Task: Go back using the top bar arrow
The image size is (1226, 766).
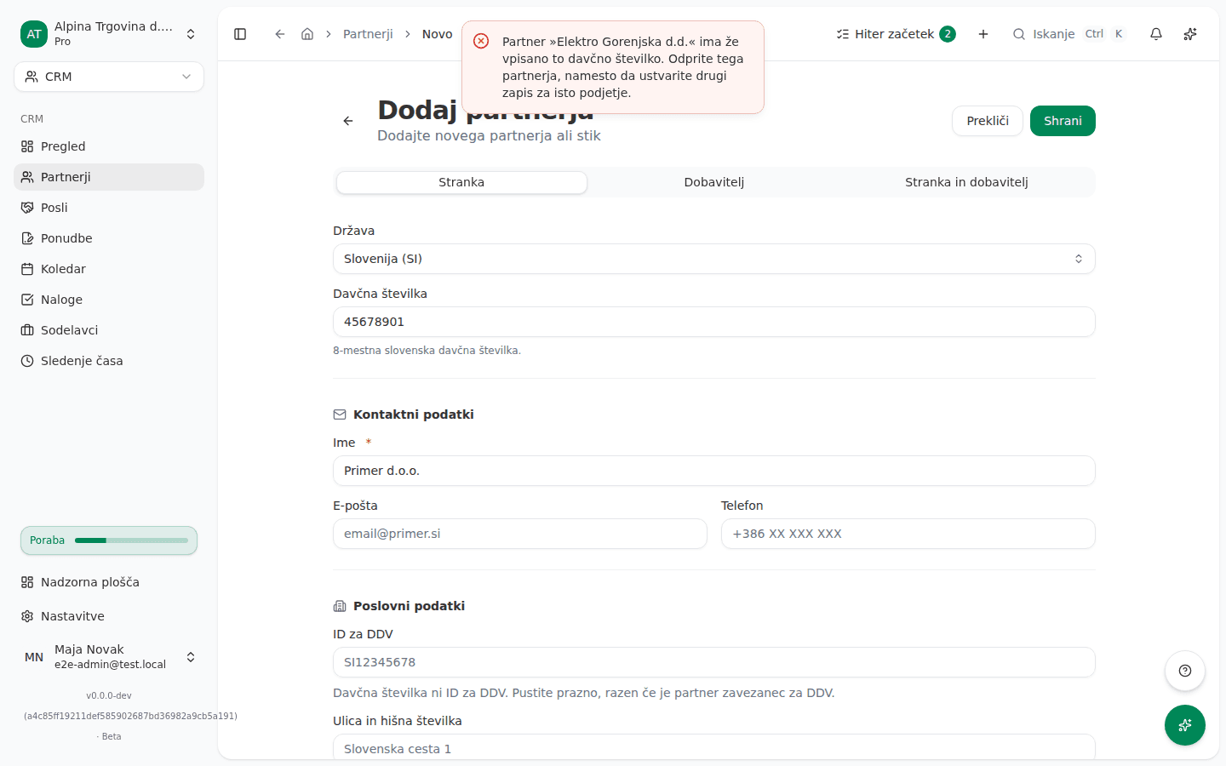Action: coord(280,34)
